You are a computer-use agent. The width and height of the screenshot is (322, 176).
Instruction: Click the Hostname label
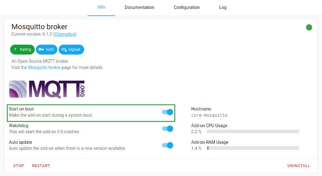coord(201,109)
